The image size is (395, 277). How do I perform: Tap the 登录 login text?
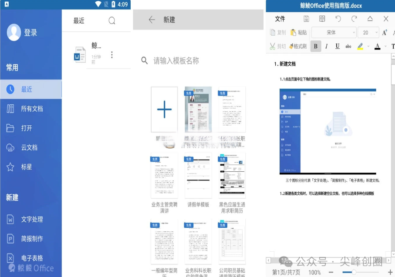click(30, 33)
